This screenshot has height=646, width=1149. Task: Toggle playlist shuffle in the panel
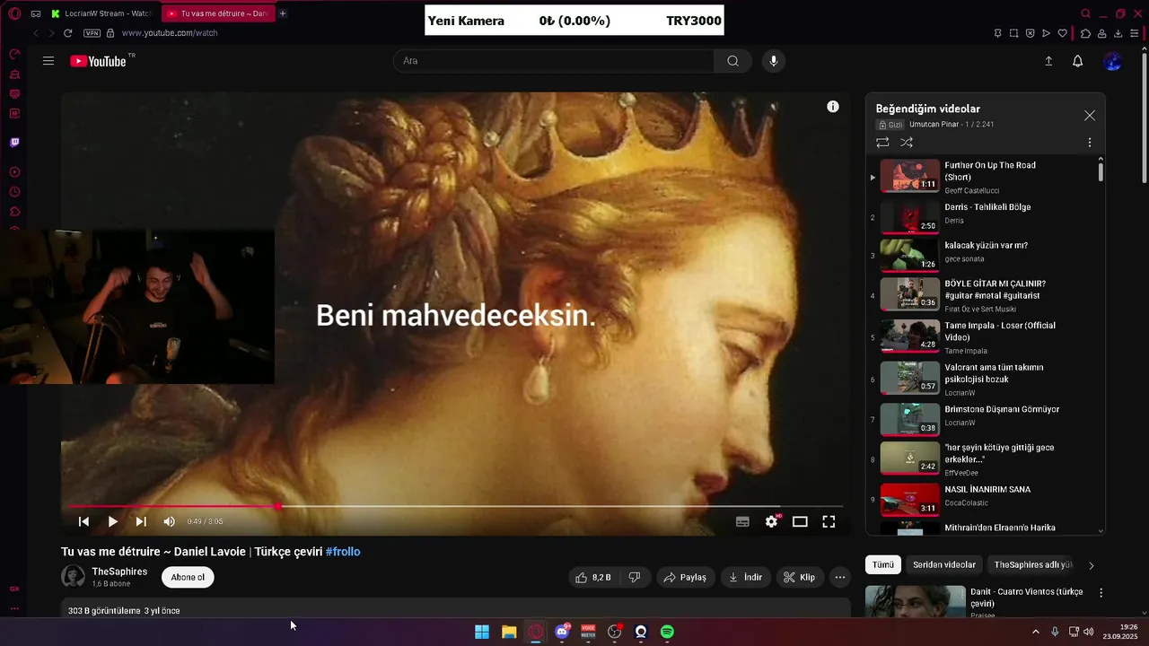pyautogui.click(x=907, y=143)
